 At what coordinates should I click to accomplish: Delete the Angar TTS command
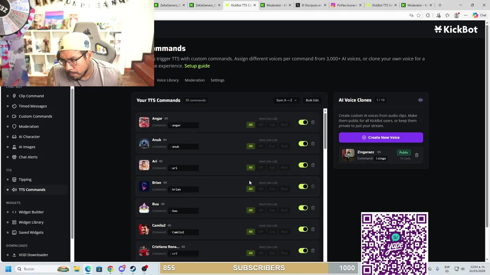point(313,122)
